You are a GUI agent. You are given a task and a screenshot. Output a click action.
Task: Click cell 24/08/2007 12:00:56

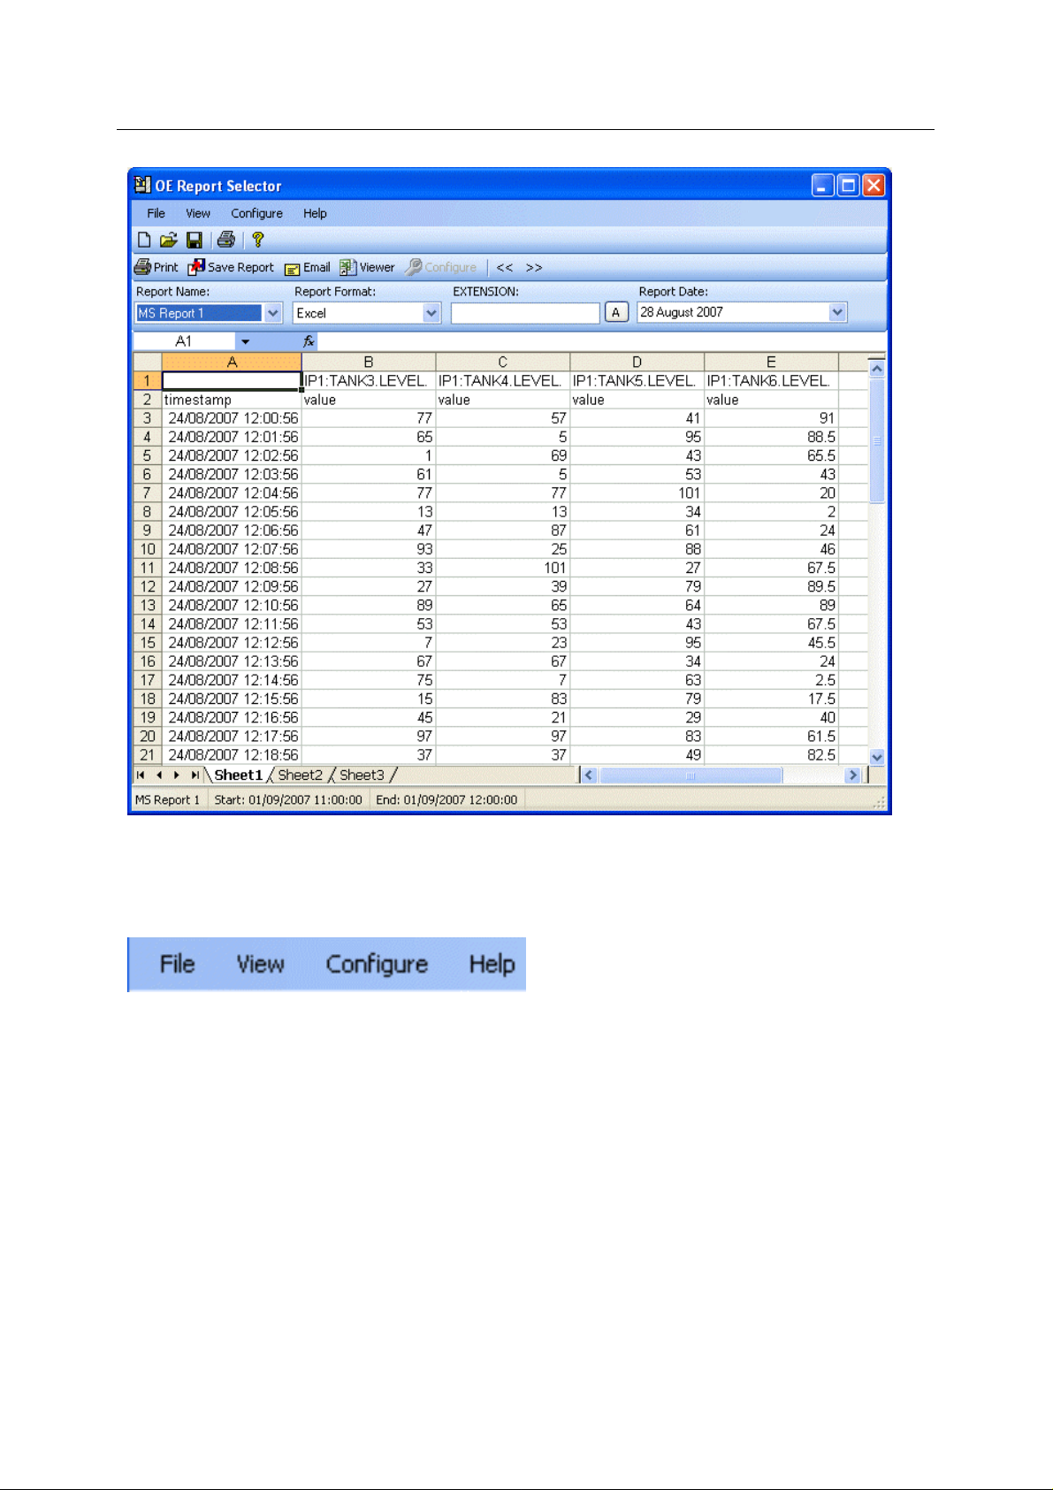232,418
